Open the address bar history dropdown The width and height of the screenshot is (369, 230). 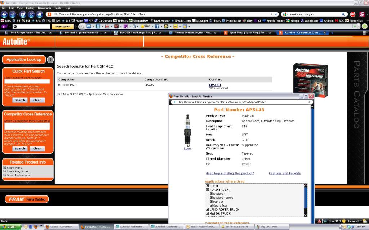(276, 14)
